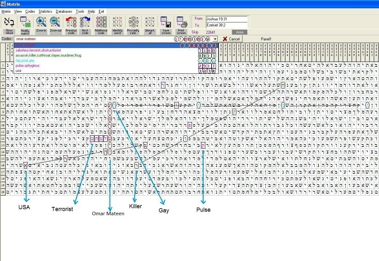Select the pulse,sphygmus code entry

point(116,66)
